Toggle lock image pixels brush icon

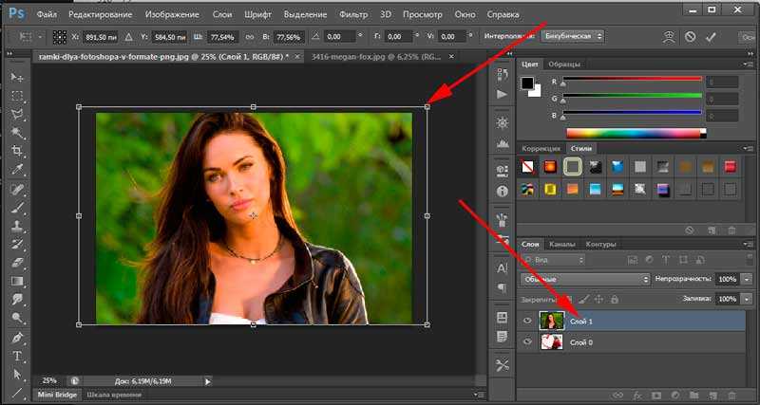tap(584, 299)
